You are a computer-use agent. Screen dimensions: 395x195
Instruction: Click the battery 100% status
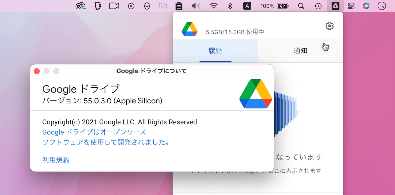274,6
